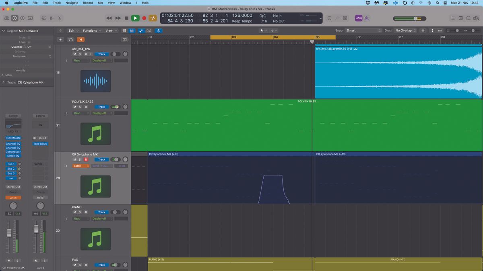Screen dimensions: 483x271
Task: Click the Apple Loops browser icon
Action: coord(468,18)
